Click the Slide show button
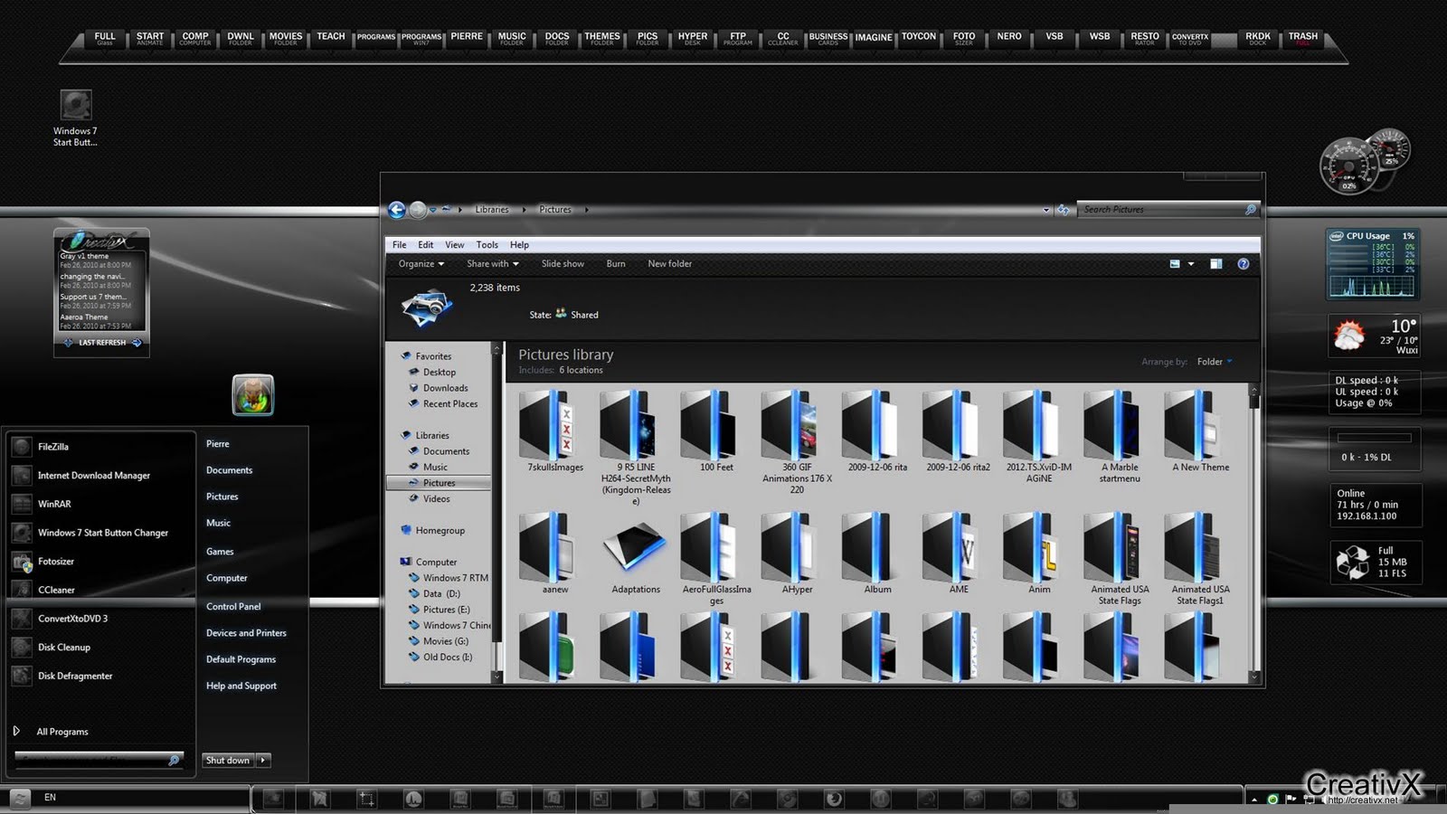This screenshot has height=814, width=1447. click(563, 264)
